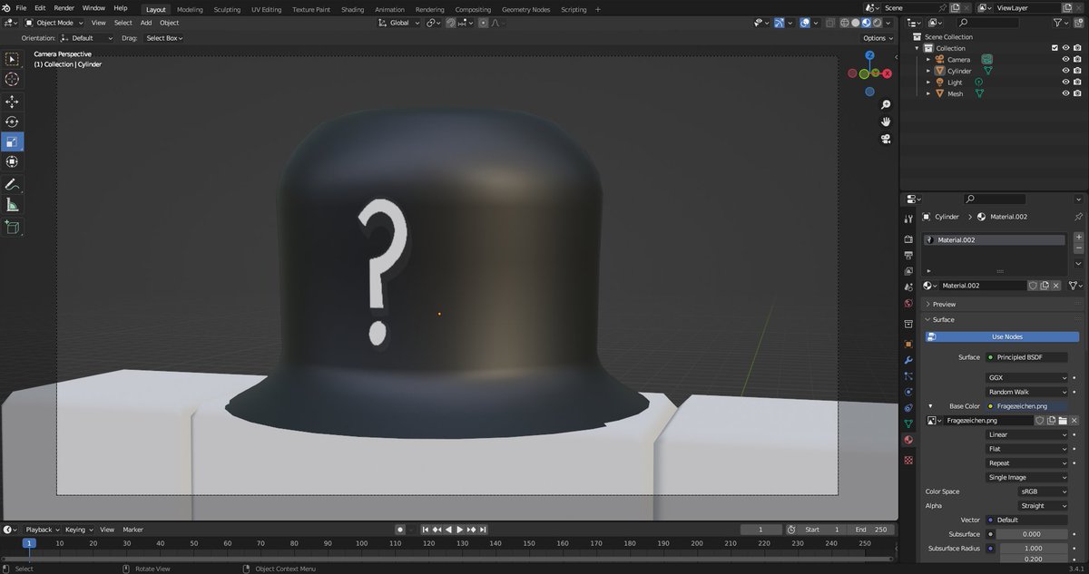Open the View Layer properties tab

pos(908,271)
